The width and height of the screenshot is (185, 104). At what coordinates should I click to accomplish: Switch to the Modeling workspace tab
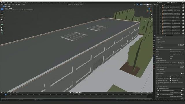[x=29, y=3]
